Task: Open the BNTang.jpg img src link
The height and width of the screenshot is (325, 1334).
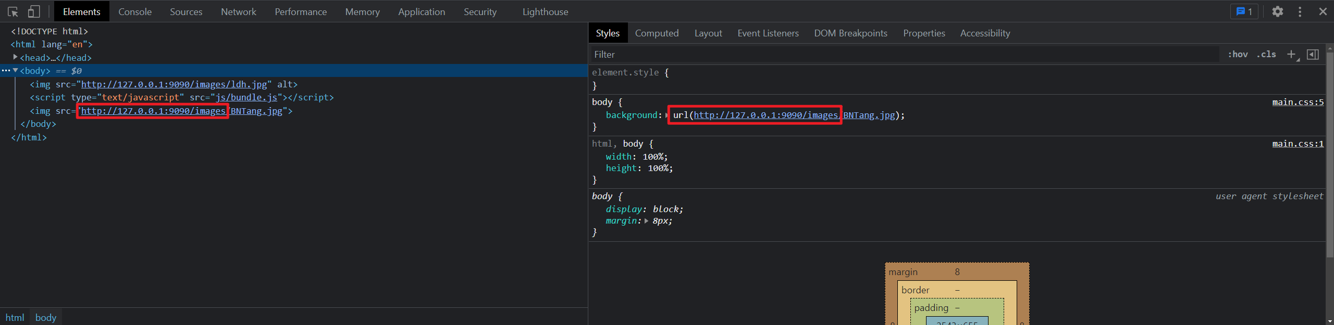Action: pyautogui.click(x=181, y=111)
